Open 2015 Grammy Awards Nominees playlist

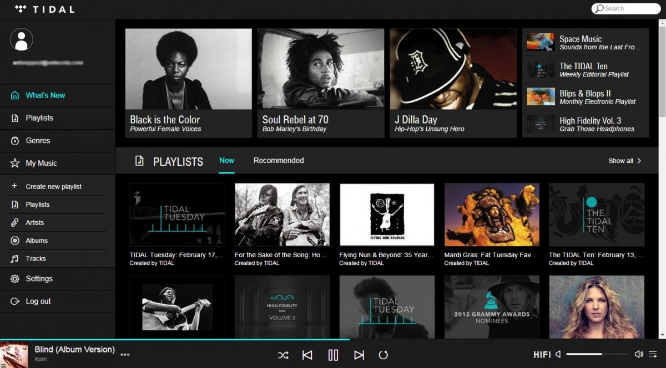pyautogui.click(x=492, y=307)
